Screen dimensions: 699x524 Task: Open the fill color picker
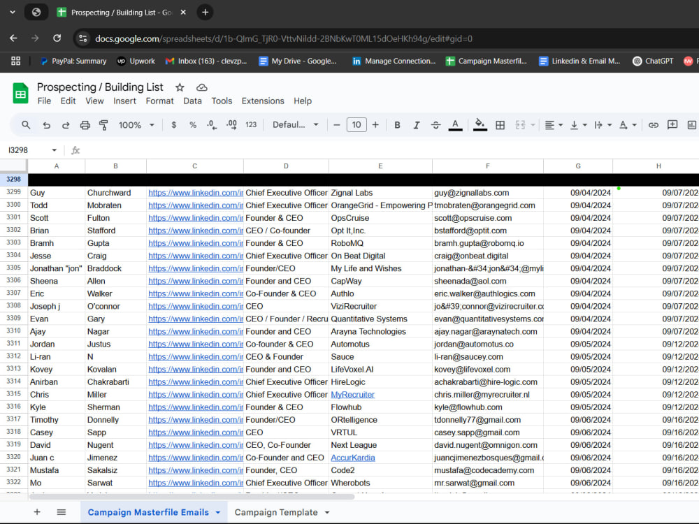pyautogui.click(x=480, y=125)
